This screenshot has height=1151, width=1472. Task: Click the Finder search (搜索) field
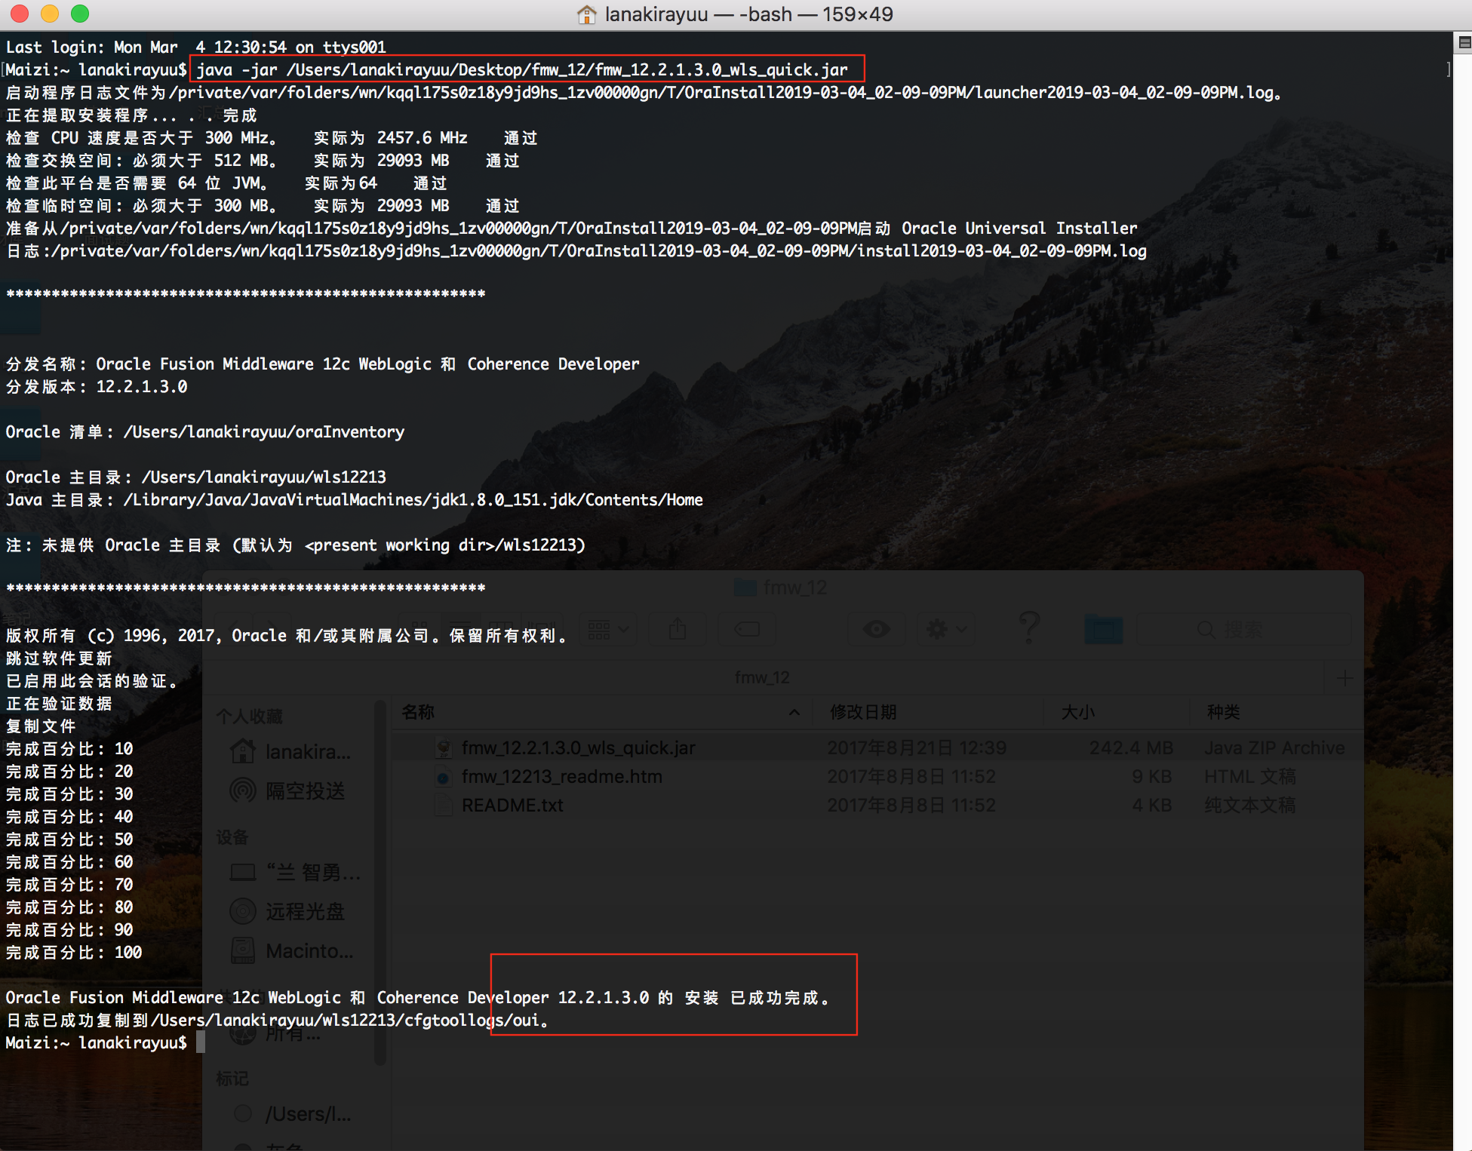coord(1245,629)
